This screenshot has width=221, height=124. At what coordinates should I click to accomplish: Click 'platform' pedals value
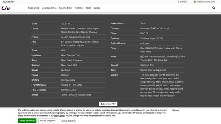(65, 75)
